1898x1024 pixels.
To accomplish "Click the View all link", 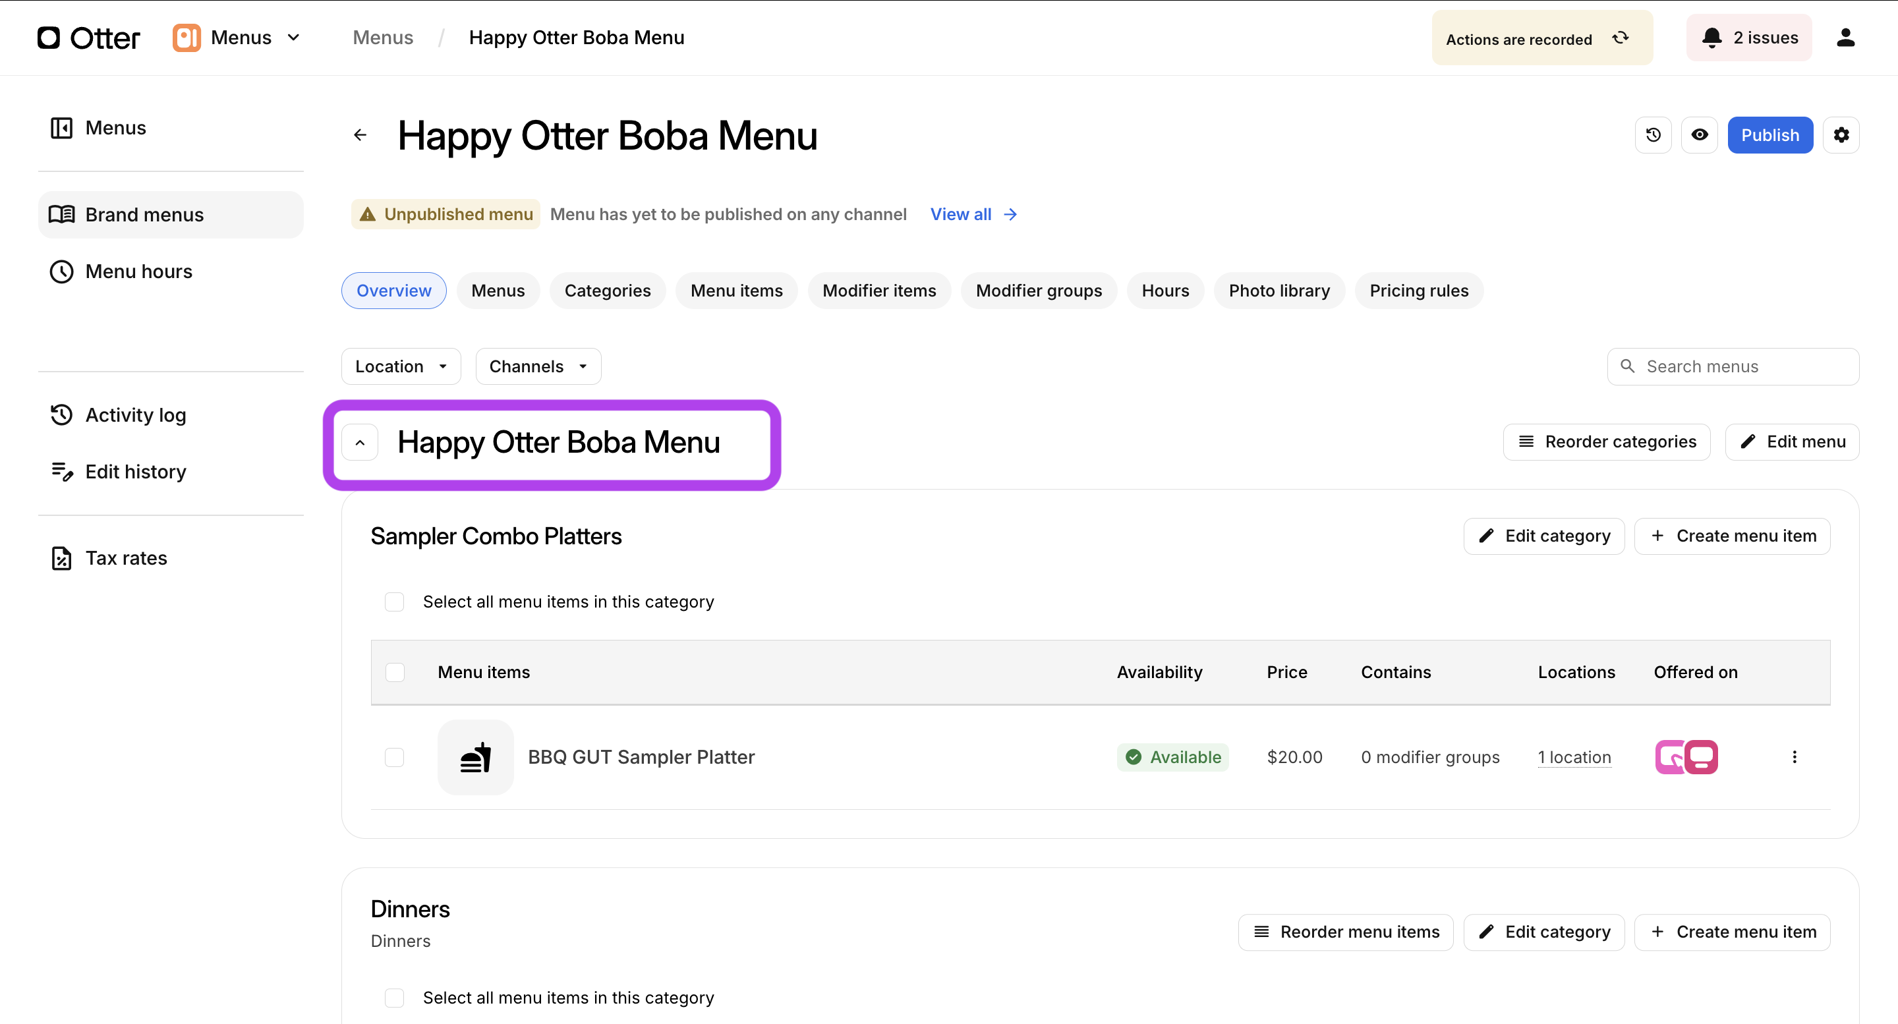I will 973,214.
